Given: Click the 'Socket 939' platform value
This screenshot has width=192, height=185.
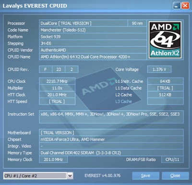Looking at the screenshot, I should pyautogui.click(x=93, y=37).
